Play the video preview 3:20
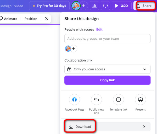The width and height of the screenshot is (157, 134). 121,6
